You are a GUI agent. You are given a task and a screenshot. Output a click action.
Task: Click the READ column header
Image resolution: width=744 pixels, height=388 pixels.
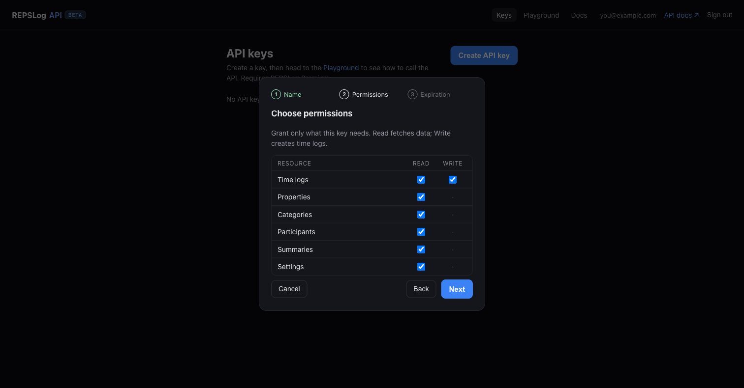tap(421, 164)
